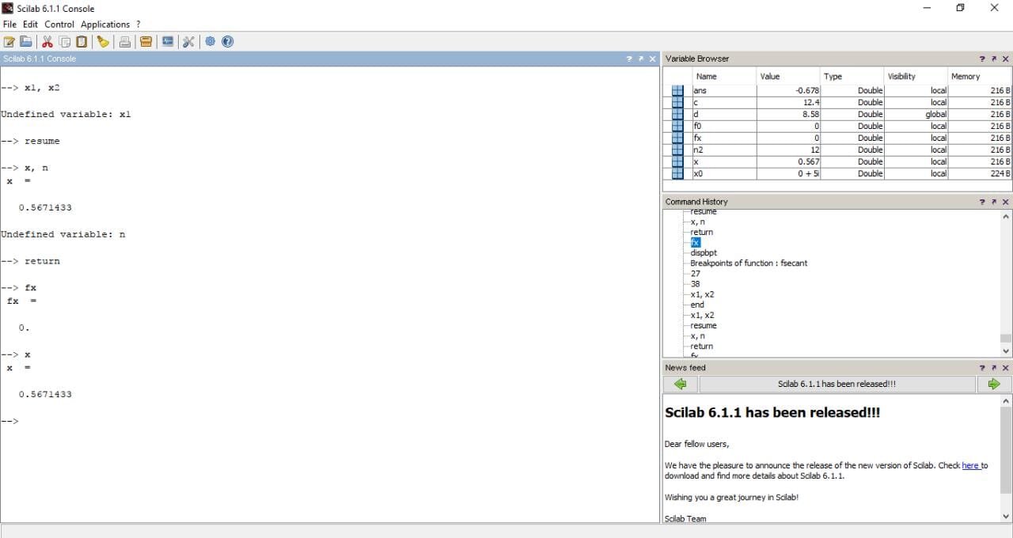1013x538 pixels.
Task: Click the Paste clipboard icon
Action: 81,42
